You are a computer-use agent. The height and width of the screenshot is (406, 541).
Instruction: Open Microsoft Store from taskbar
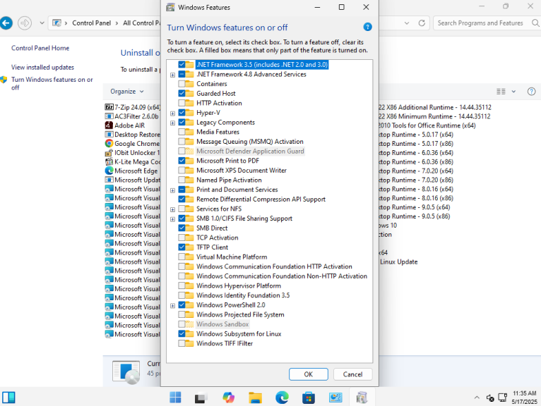tap(309, 398)
